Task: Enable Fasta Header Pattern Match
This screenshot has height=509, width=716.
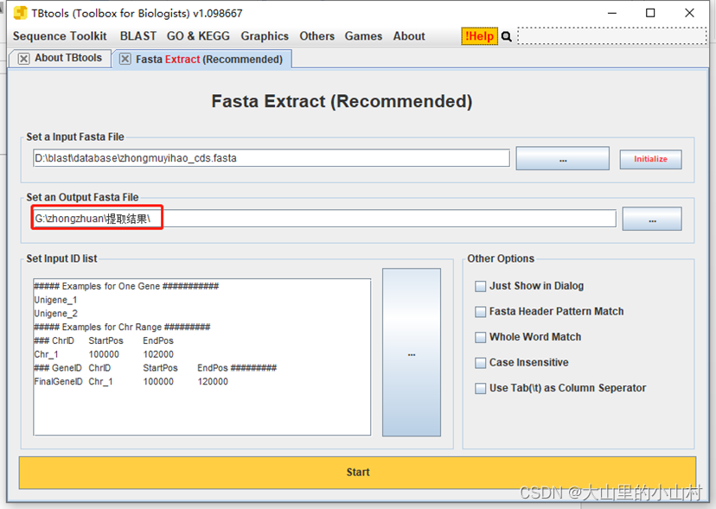Action: (x=481, y=312)
